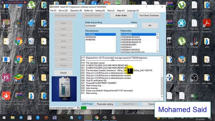
Task: Open the Repair Forum Chrome shortcut
Action: point(19,61)
